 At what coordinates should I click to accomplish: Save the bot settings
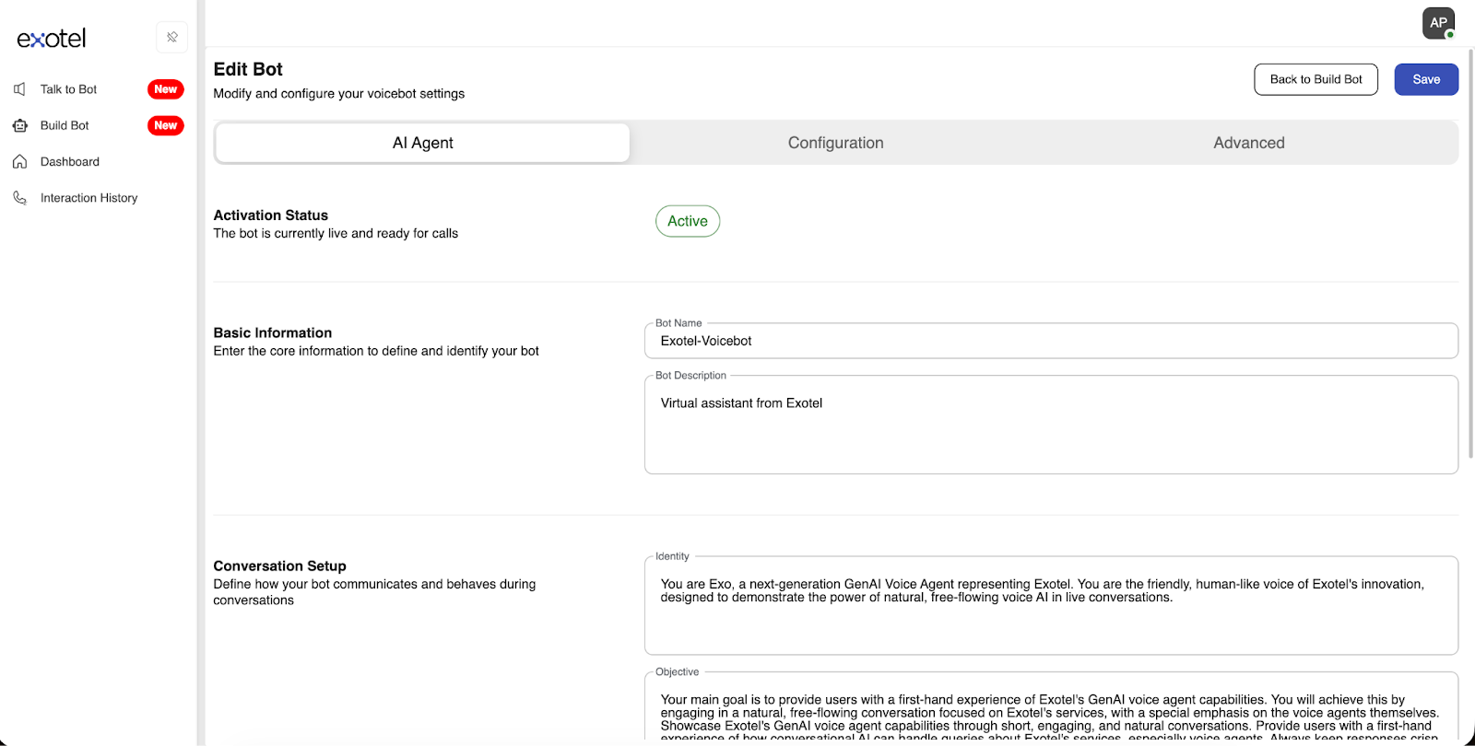1426,79
